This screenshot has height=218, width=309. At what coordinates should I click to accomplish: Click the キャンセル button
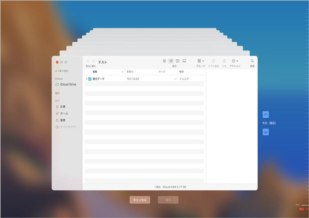click(x=140, y=200)
